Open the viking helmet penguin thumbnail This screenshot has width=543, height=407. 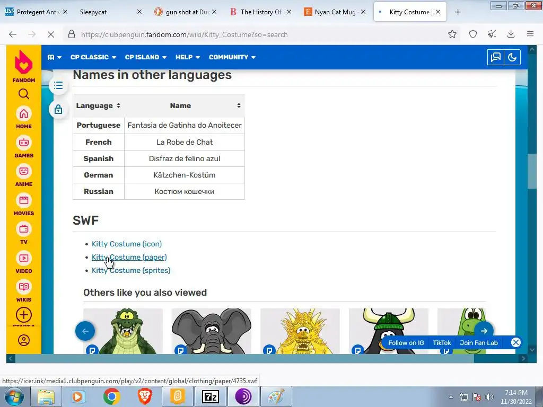coord(389,331)
